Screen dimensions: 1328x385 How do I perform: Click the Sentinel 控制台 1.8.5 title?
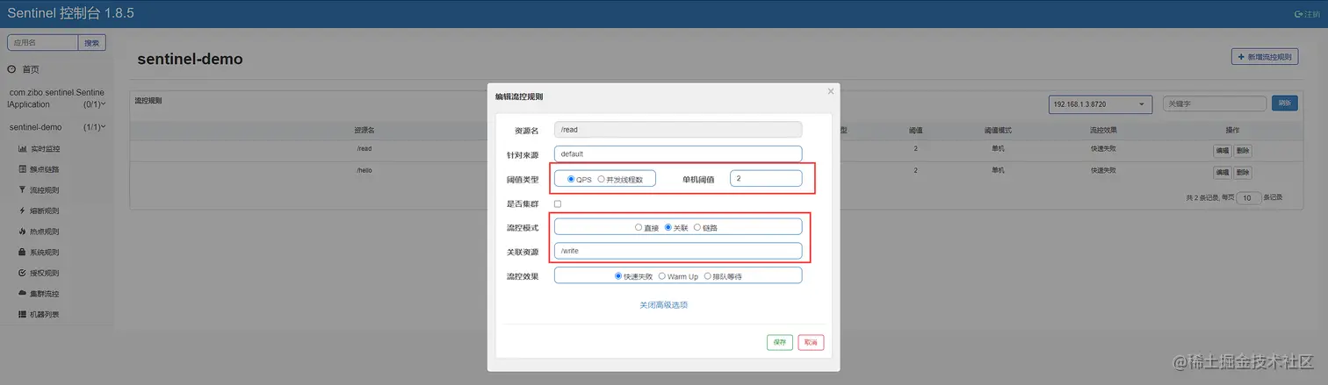pyautogui.click(x=70, y=14)
